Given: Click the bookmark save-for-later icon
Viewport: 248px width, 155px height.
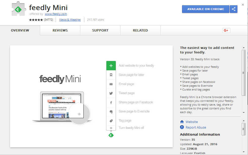Looking at the screenshot, I should pos(111,75).
